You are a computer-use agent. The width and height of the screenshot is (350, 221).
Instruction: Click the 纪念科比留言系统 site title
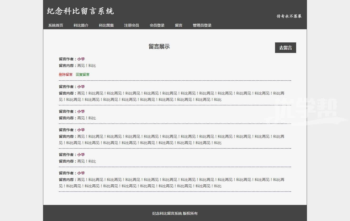click(81, 11)
